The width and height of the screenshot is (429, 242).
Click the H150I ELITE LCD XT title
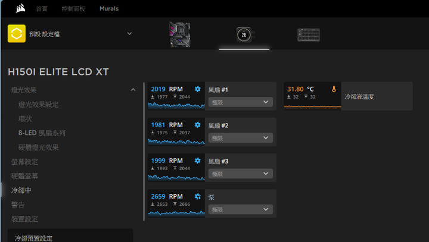click(x=58, y=72)
